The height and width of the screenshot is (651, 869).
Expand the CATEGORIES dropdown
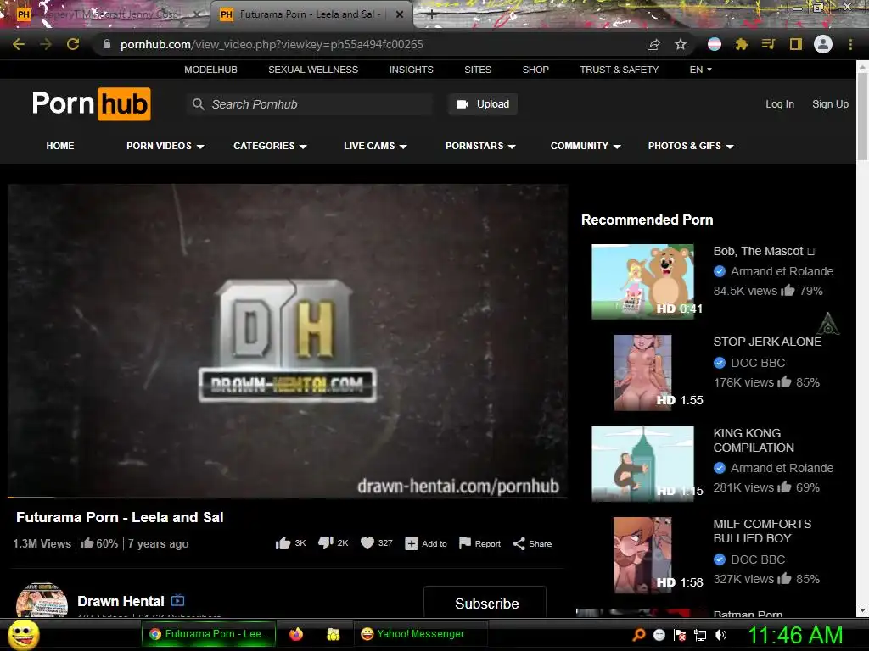(x=270, y=146)
